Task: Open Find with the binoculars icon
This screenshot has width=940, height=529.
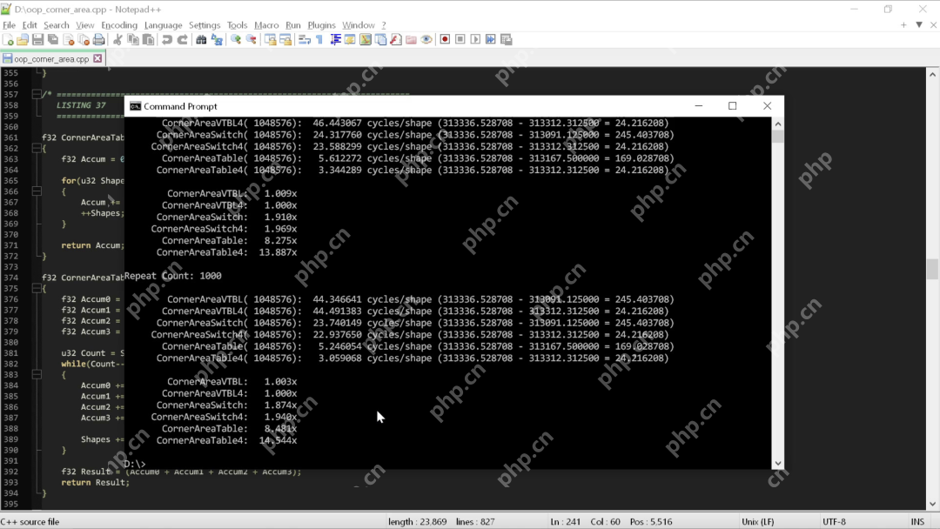Action: click(x=202, y=40)
